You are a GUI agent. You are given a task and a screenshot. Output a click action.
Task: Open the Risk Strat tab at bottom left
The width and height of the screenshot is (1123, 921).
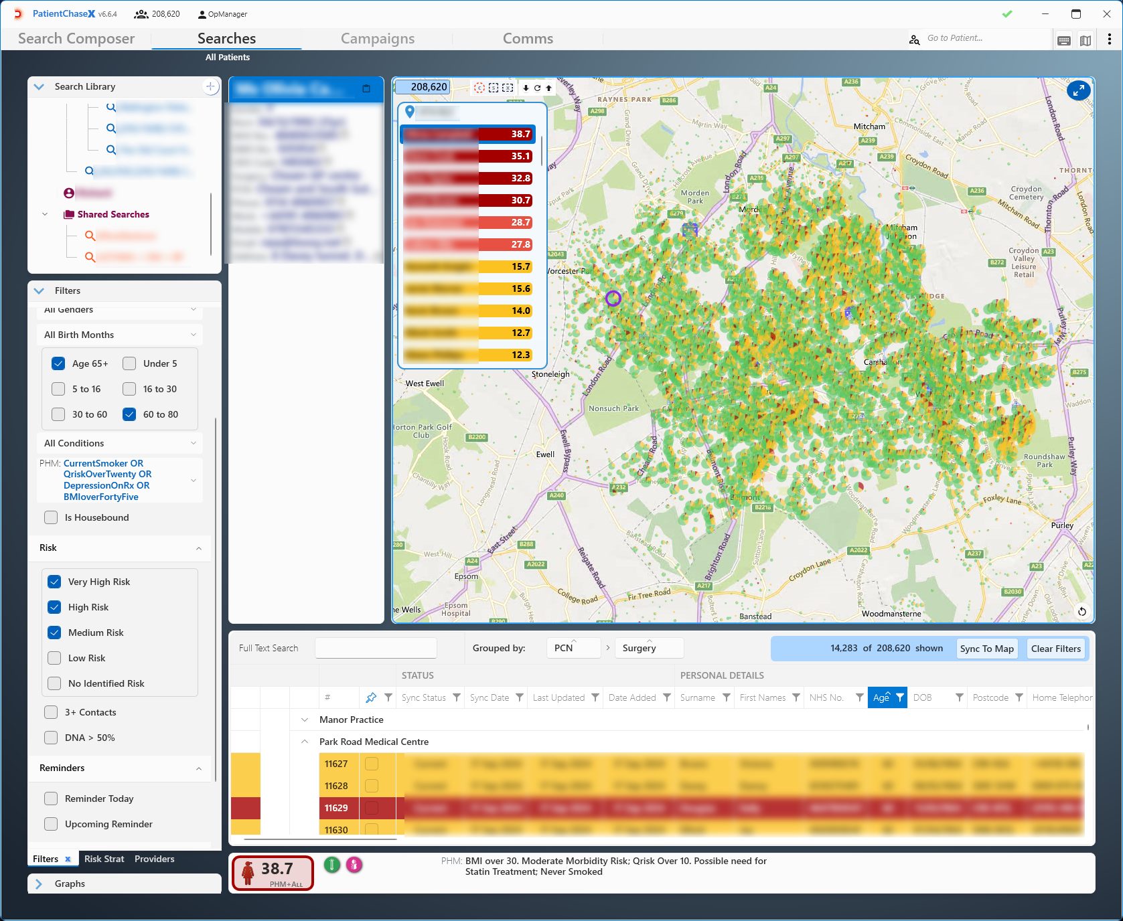[x=104, y=858]
